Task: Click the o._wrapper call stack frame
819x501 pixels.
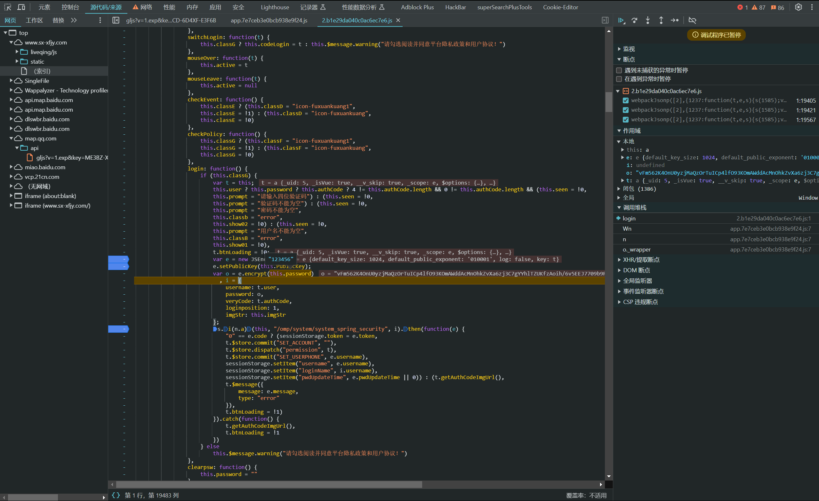Action: pos(716,250)
